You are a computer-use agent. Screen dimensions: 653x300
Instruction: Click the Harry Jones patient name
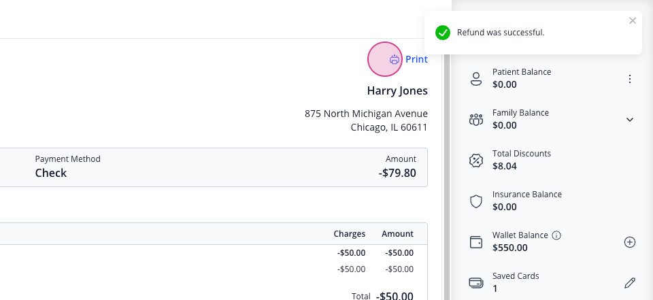pos(397,91)
